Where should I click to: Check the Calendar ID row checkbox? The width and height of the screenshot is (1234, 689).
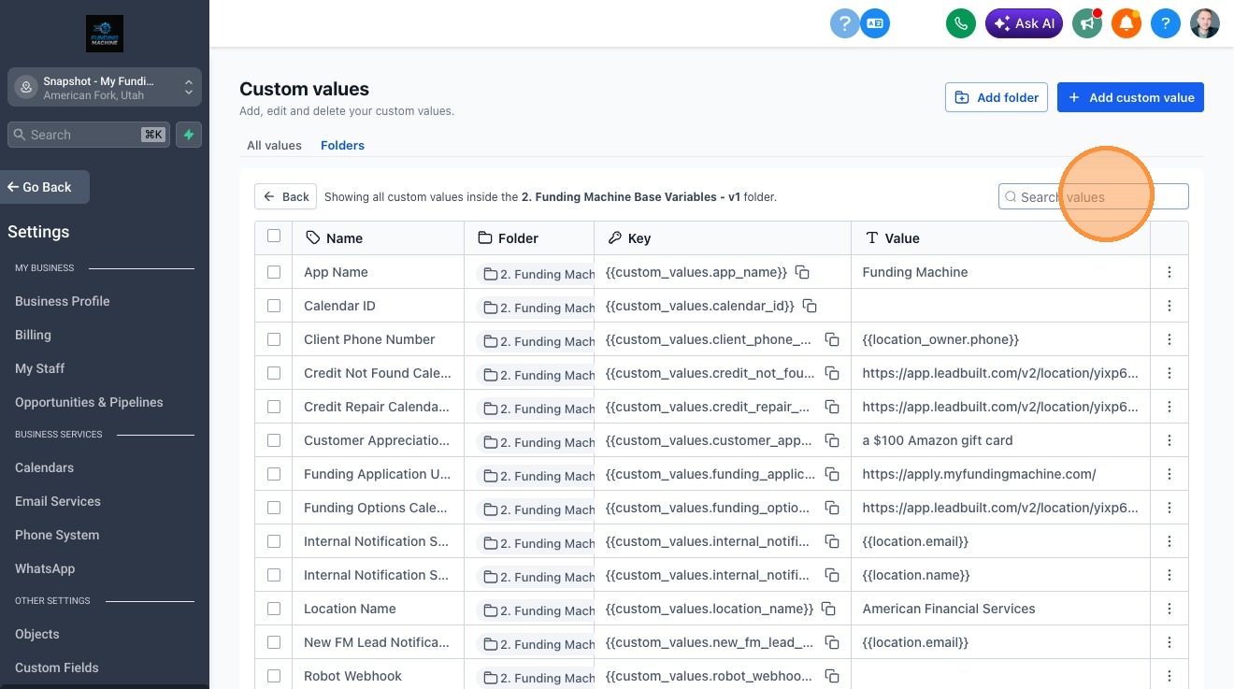274,306
